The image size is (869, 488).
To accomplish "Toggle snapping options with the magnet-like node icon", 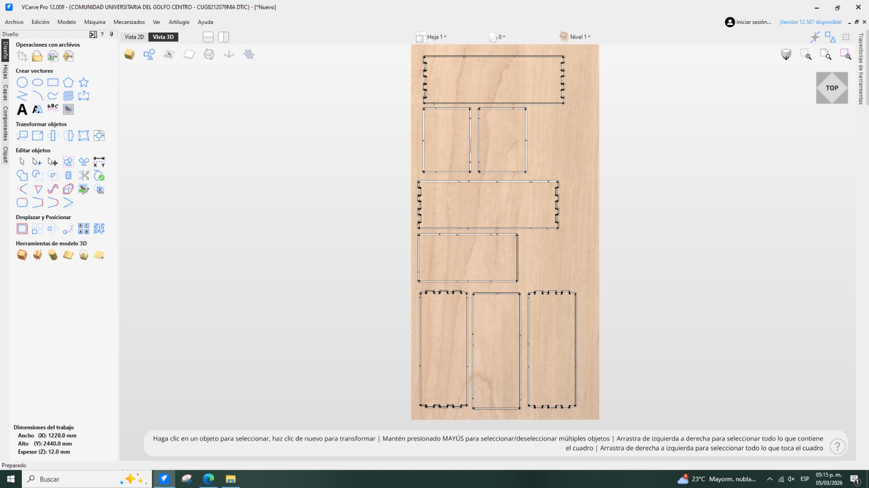I will [x=815, y=37].
